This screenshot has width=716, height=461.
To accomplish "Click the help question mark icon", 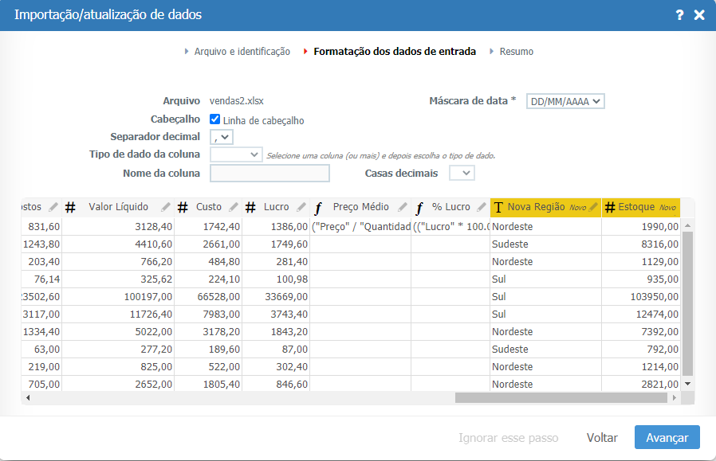I will pos(679,15).
